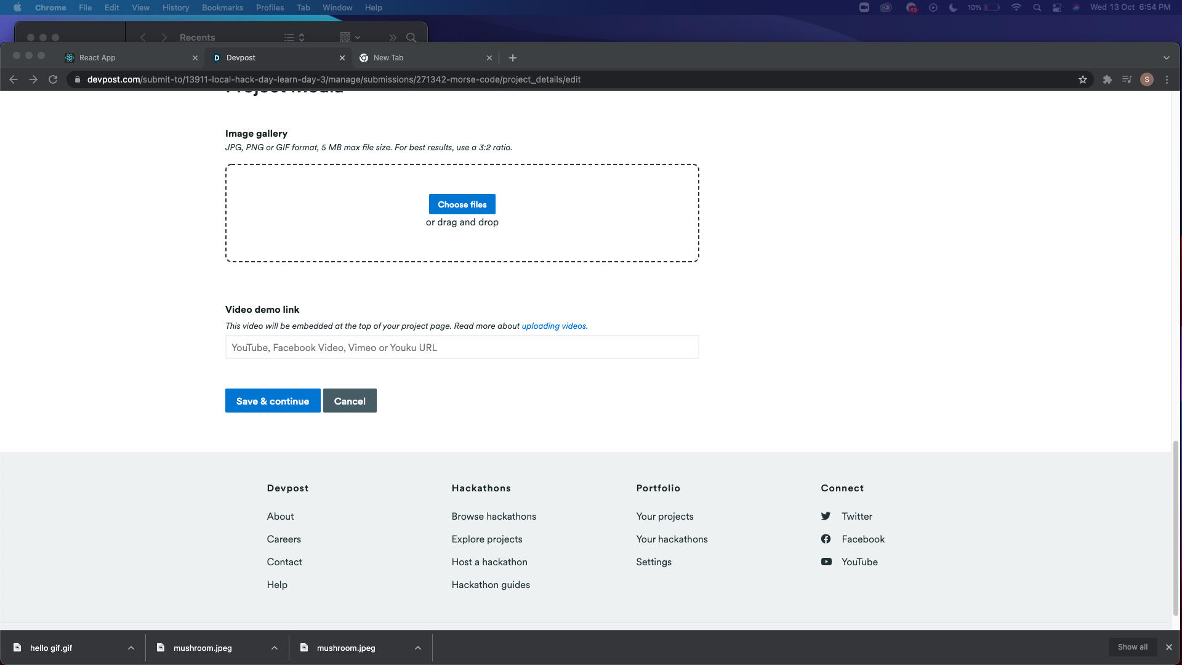Image resolution: width=1182 pixels, height=665 pixels.
Task: Click the bookmark star icon in address bar
Action: coord(1083,79)
